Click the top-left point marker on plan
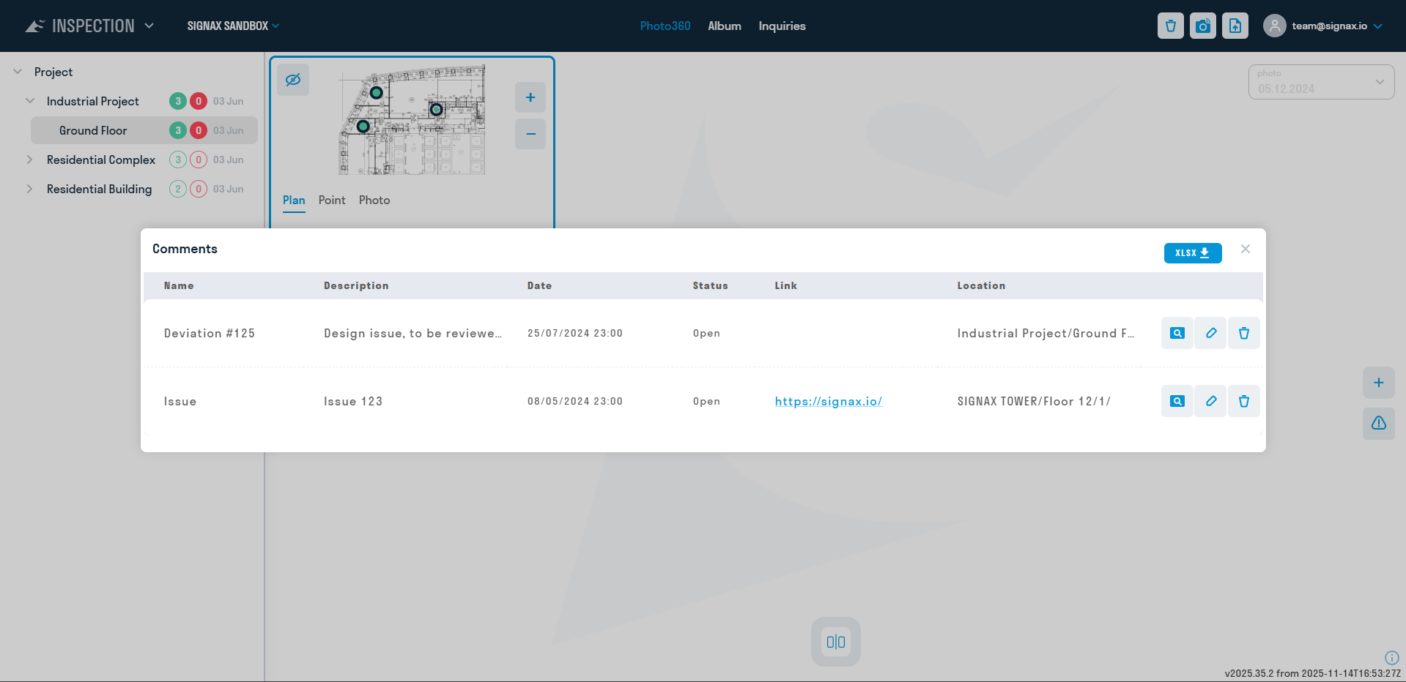The width and height of the screenshot is (1406, 682). pos(376,93)
